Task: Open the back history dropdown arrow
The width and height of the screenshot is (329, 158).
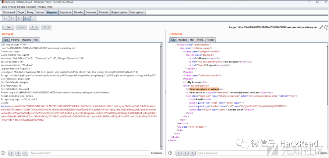Action: [37, 27]
